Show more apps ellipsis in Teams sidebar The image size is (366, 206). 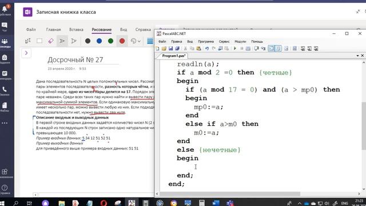coord(5,123)
